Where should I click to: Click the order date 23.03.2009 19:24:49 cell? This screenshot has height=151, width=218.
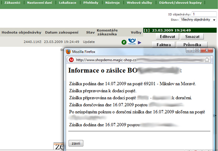[x=61, y=42]
